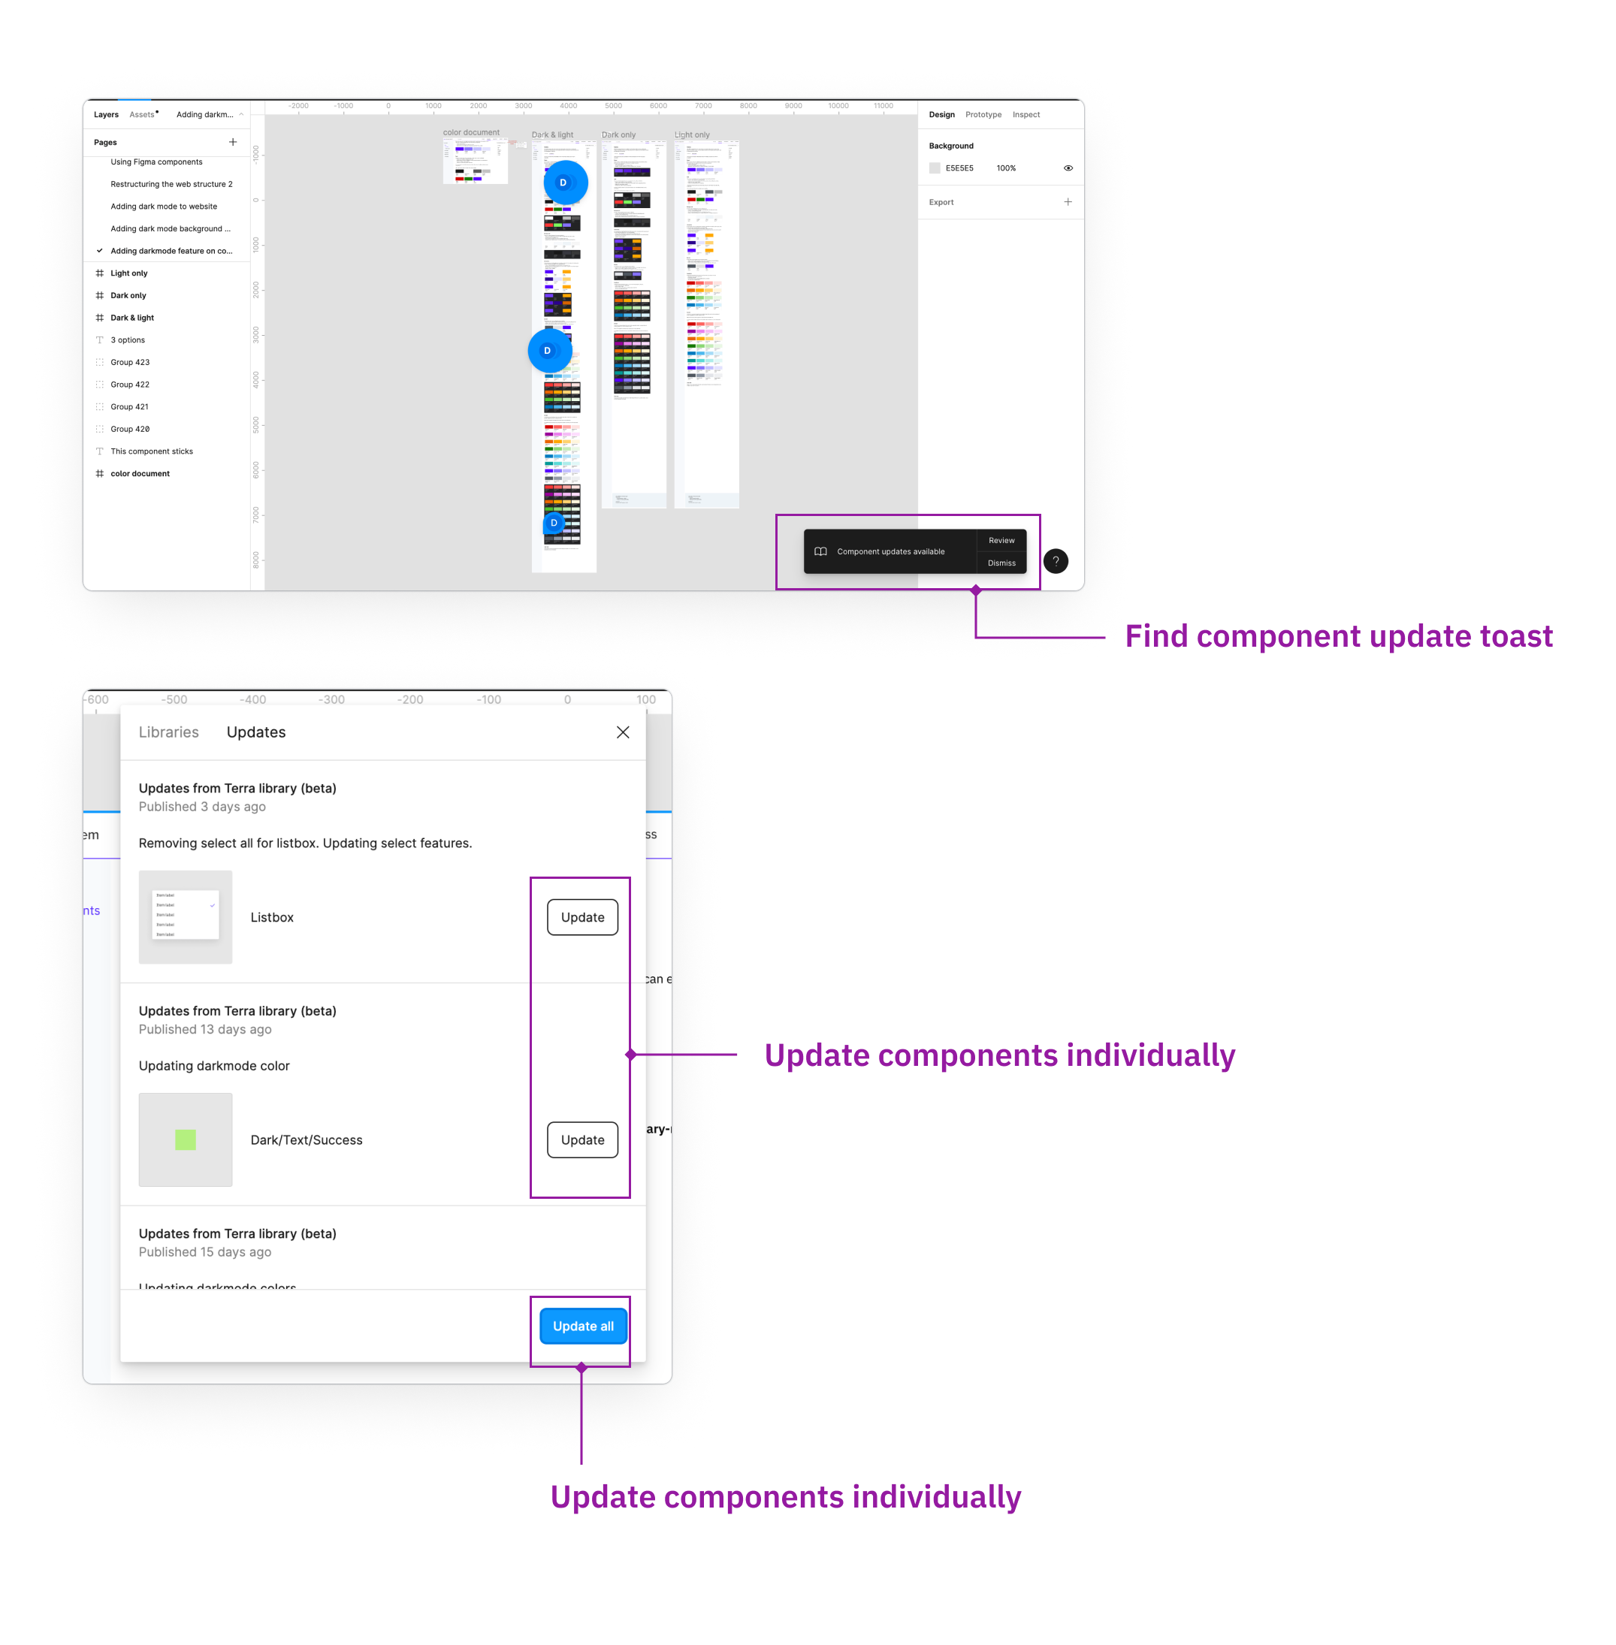The width and height of the screenshot is (1616, 1645).
Task: Click the Dark & light page in Pages panel
Action: (x=133, y=318)
